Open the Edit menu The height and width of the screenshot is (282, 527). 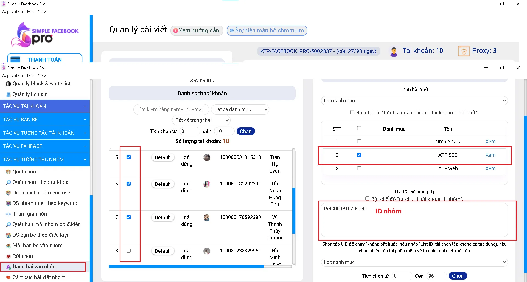pyautogui.click(x=30, y=75)
